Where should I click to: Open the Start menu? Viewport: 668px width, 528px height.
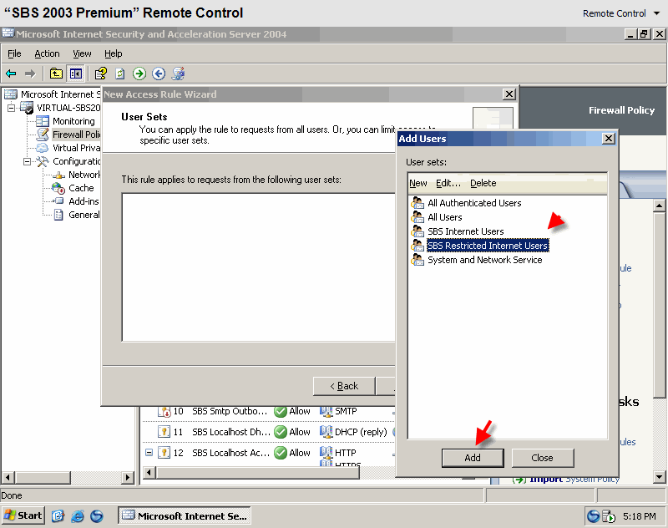point(23,515)
